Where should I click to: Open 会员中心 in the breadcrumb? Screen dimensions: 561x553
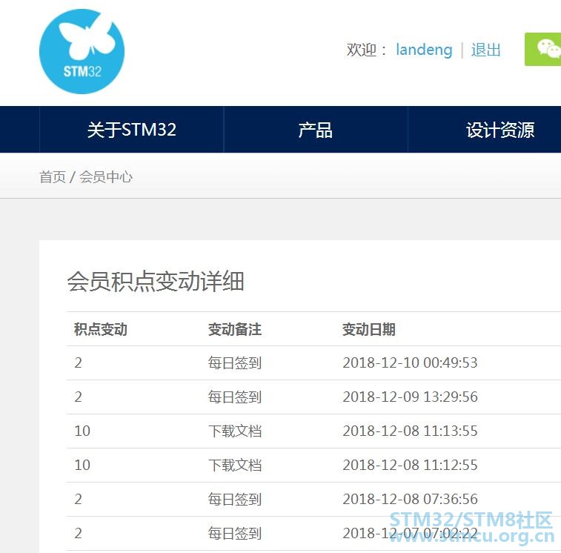tap(106, 177)
